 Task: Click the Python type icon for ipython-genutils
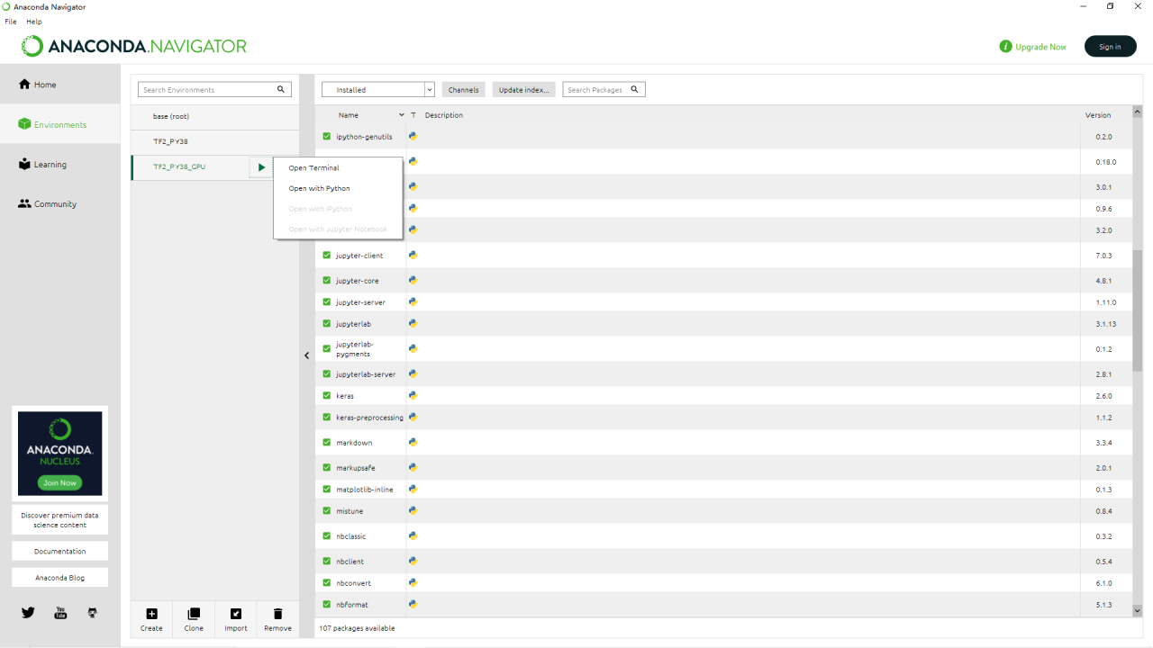tap(413, 136)
